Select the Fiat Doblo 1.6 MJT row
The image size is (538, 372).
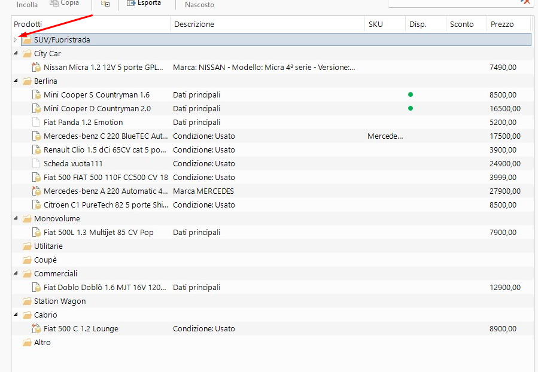105,288
